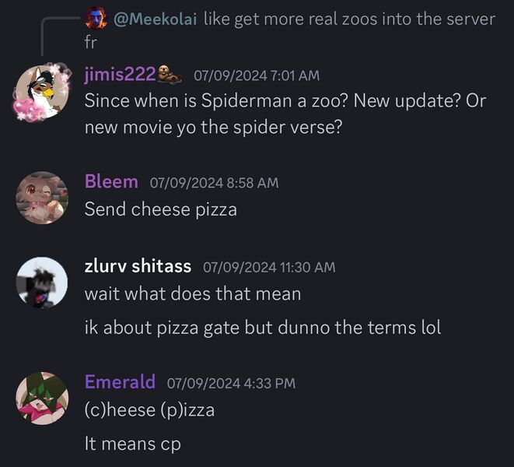
Task: Jump to the replied message preview text
Action: (x=348, y=19)
